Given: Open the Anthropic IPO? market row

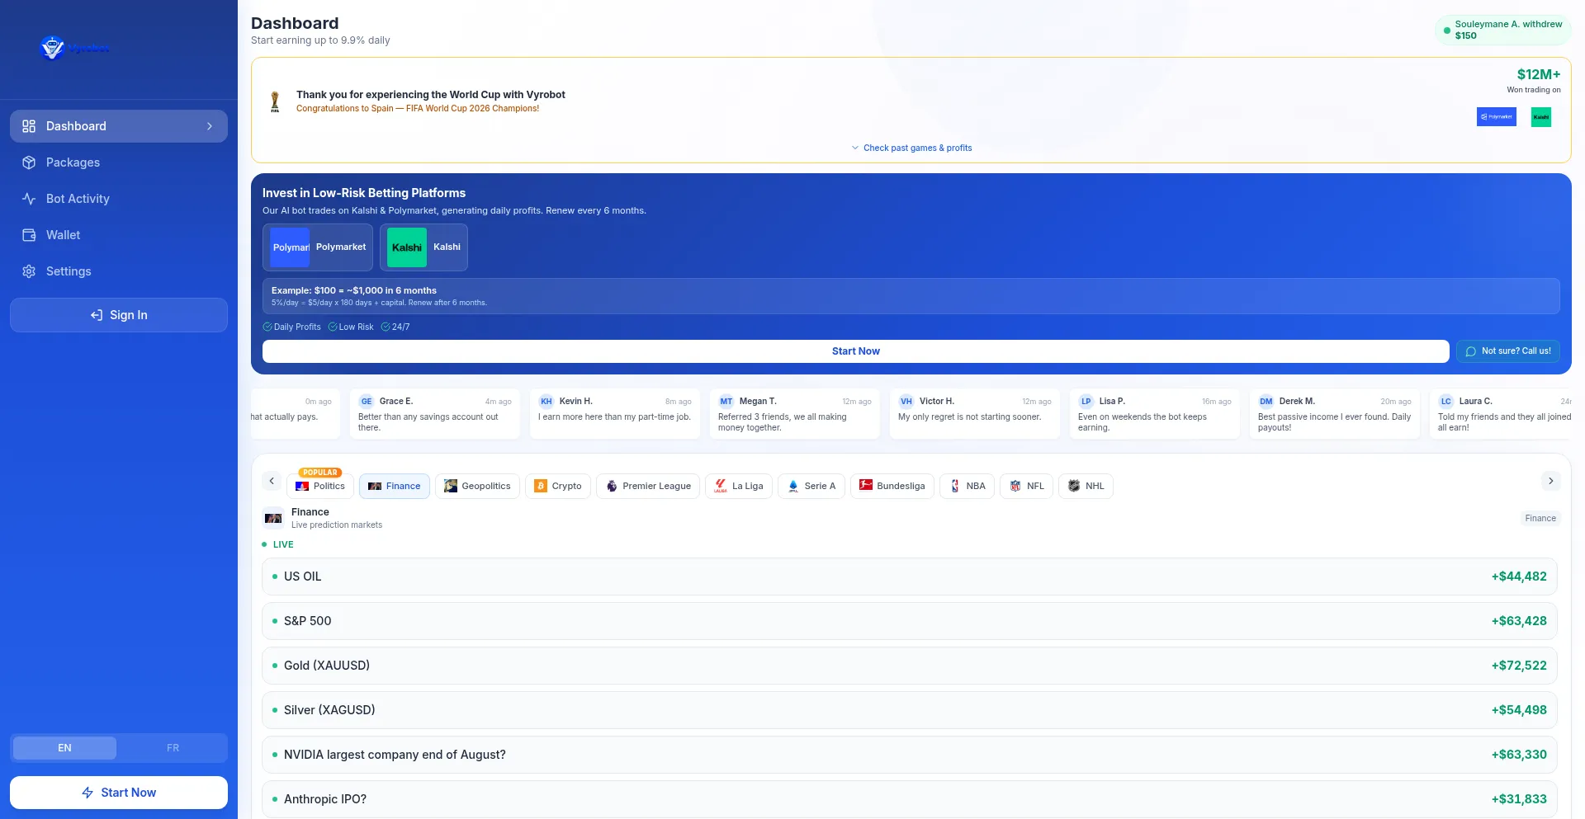Looking at the screenshot, I should tap(910, 799).
